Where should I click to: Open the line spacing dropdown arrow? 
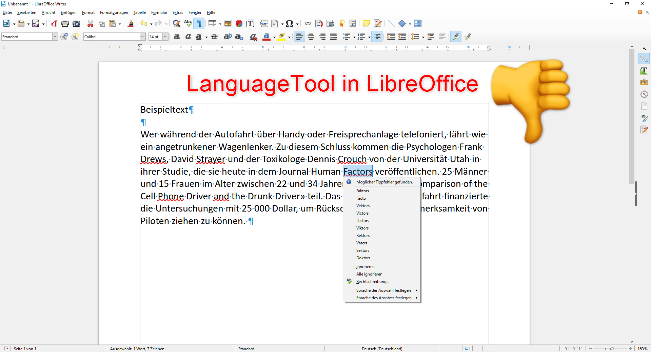423,37
